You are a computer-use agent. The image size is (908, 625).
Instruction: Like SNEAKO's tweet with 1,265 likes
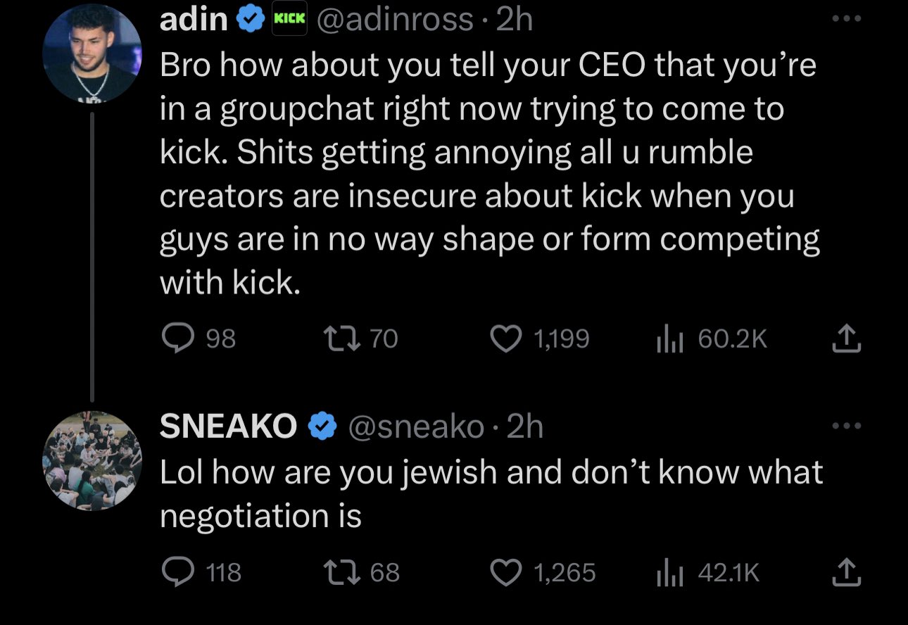tap(543, 572)
